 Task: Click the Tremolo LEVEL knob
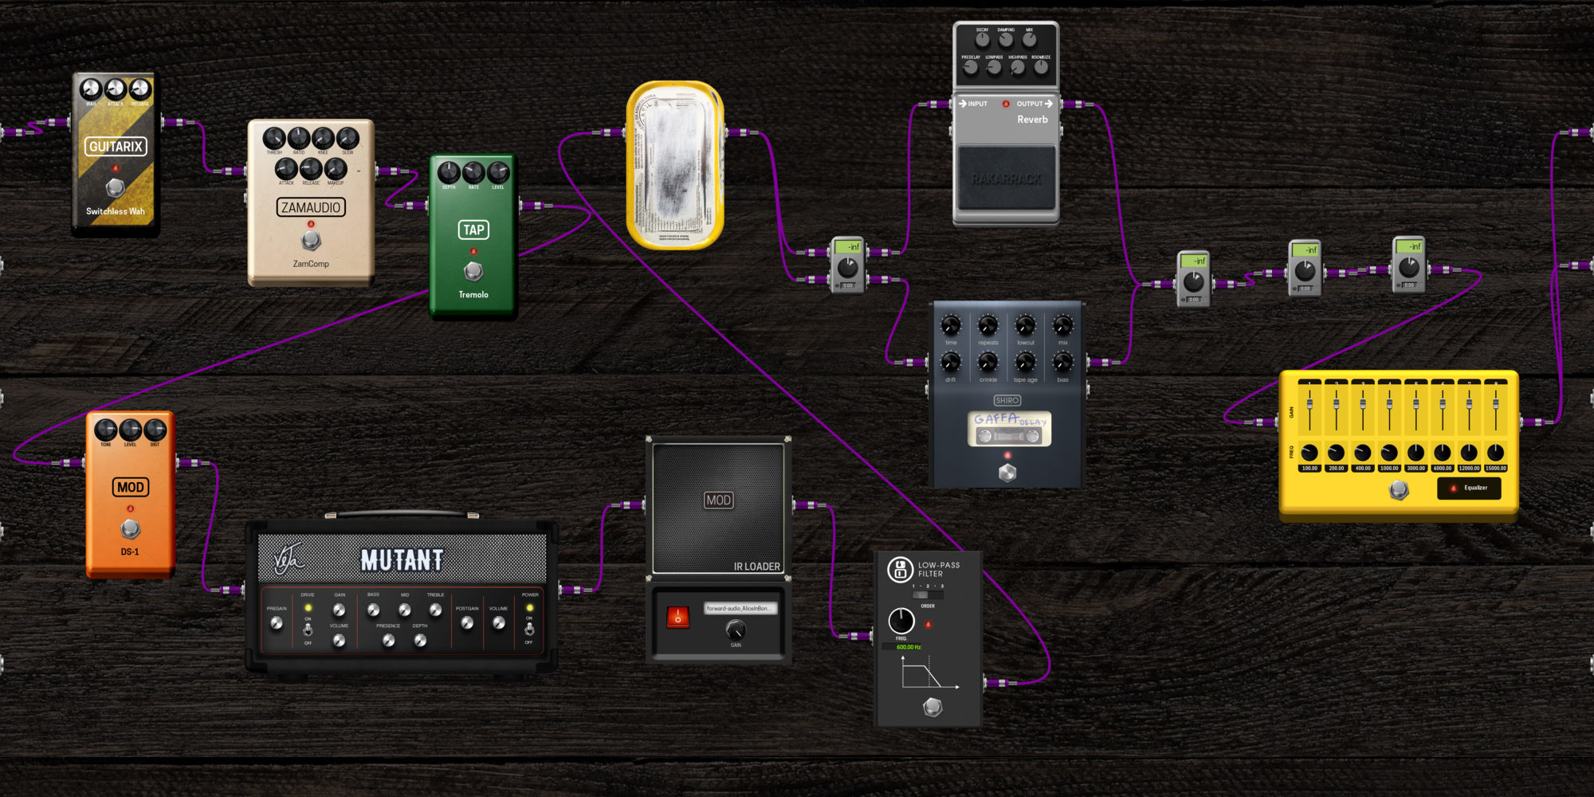498,172
